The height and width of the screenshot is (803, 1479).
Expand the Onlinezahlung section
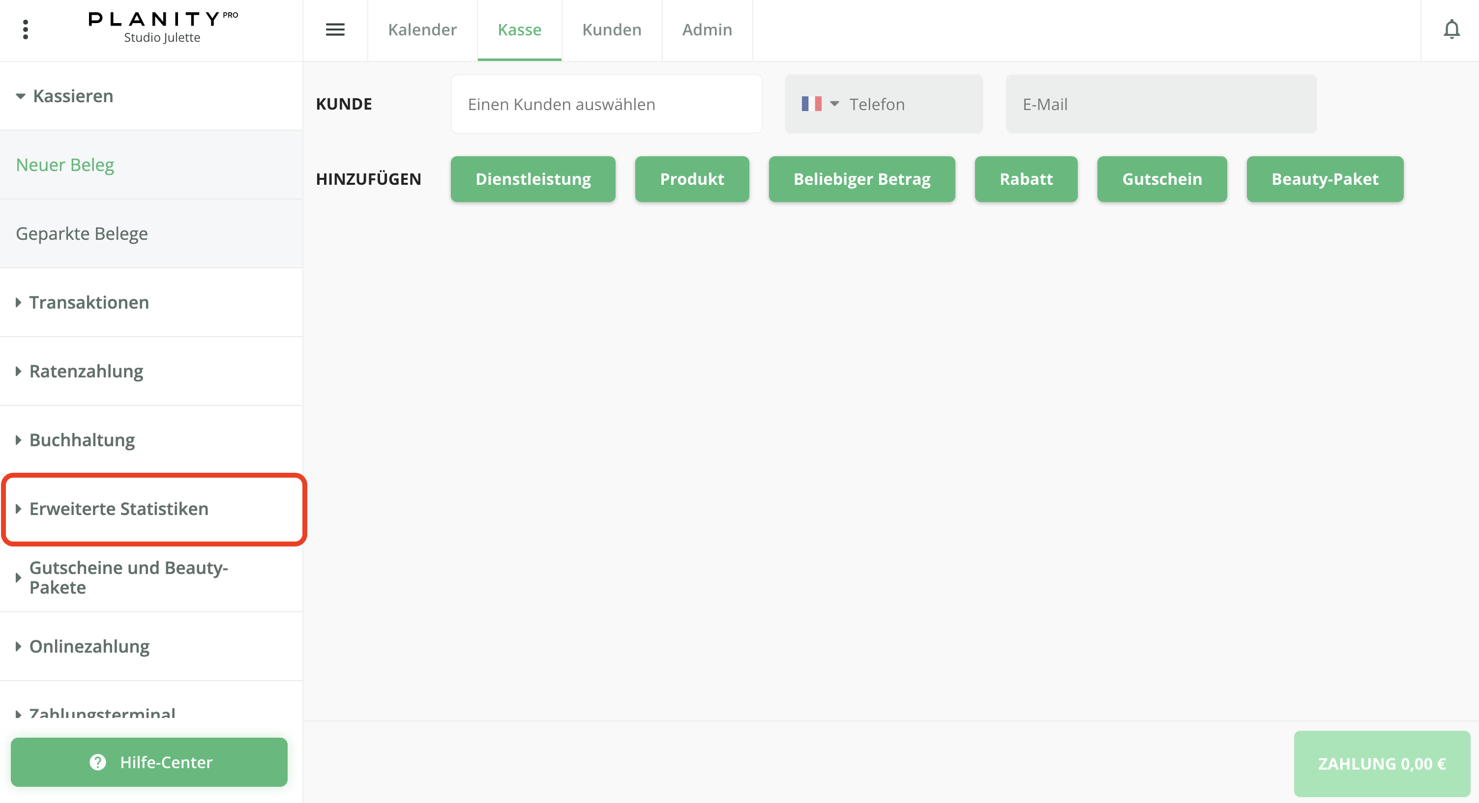(89, 646)
